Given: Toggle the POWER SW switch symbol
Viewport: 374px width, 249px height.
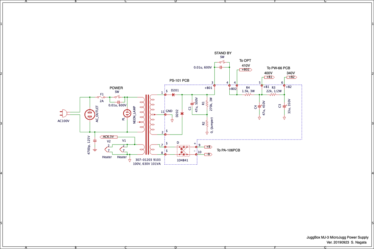Looking at the screenshot, I should tap(117, 97).
